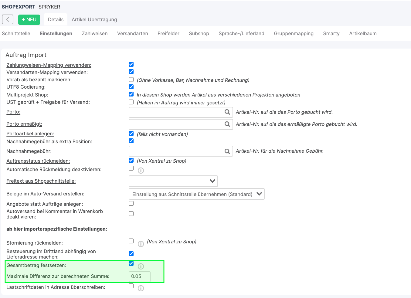Open the Artikel Übertragung tab
This screenshot has width=411, height=298.
click(x=94, y=19)
